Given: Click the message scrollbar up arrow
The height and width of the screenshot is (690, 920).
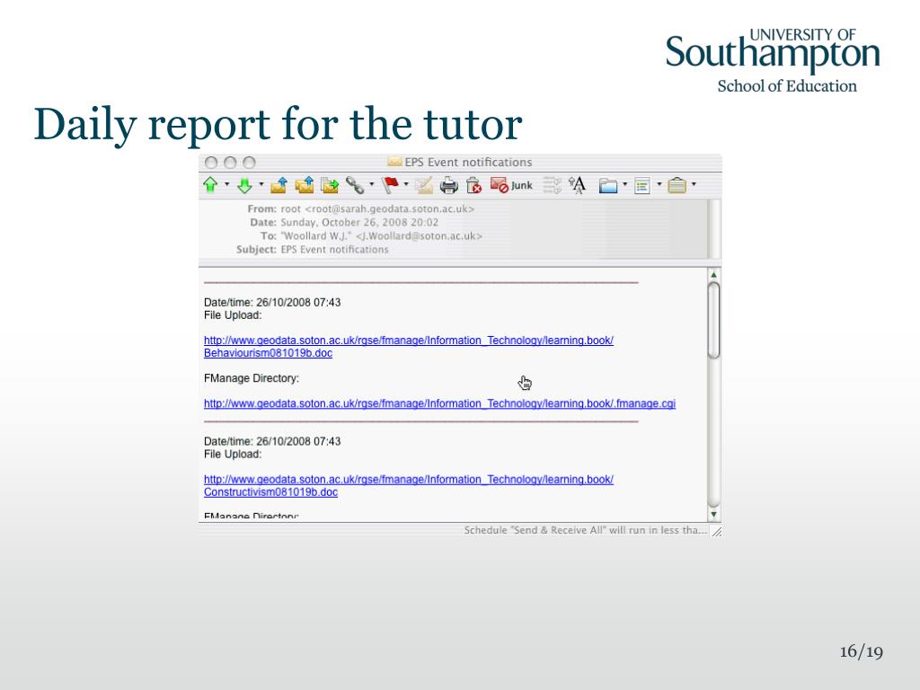Looking at the screenshot, I should pyautogui.click(x=713, y=275).
